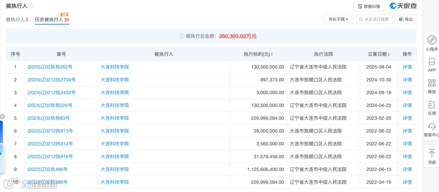Viewport: 439px width, 192px height.
Task: Click 详情 for the 2024-10-30 case
Action: pyautogui.click(x=407, y=80)
